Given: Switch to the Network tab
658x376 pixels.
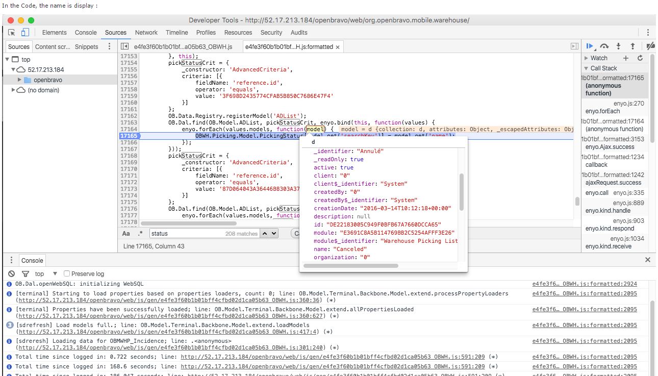Looking at the screenshot, I should click(x=146, y=33).
